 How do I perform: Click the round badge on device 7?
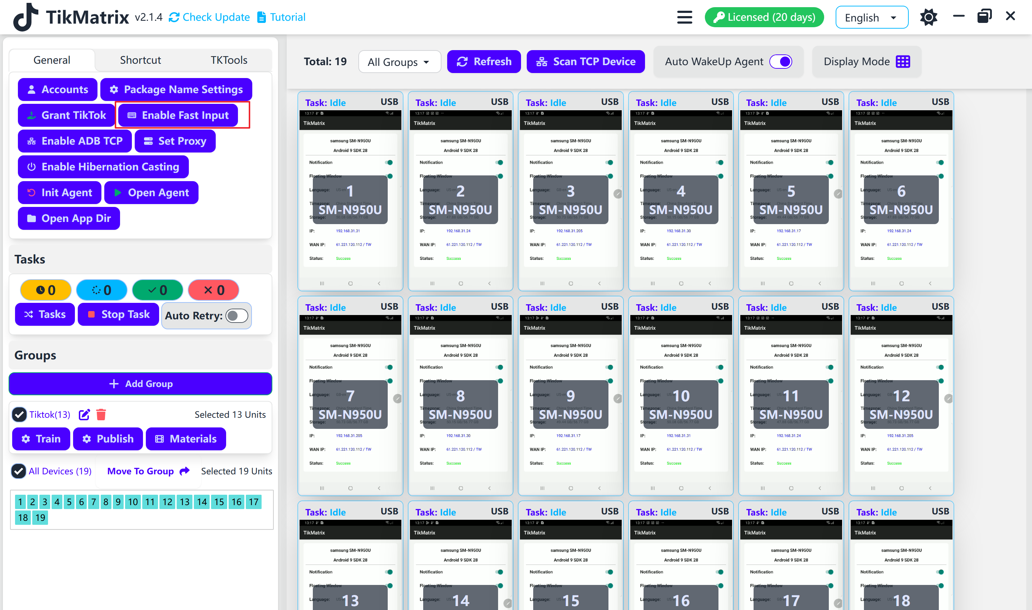(x=397, y=399)
